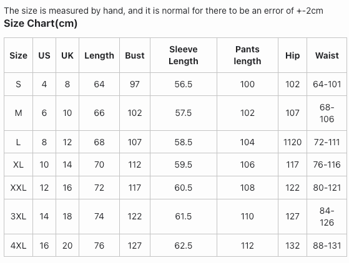Select the Pants length column header
The image size is (349, 263).
[x=247, y=55]
